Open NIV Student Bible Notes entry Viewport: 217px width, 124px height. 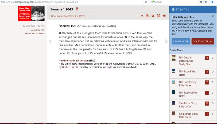pyautogui.click(x=188, y=94)
